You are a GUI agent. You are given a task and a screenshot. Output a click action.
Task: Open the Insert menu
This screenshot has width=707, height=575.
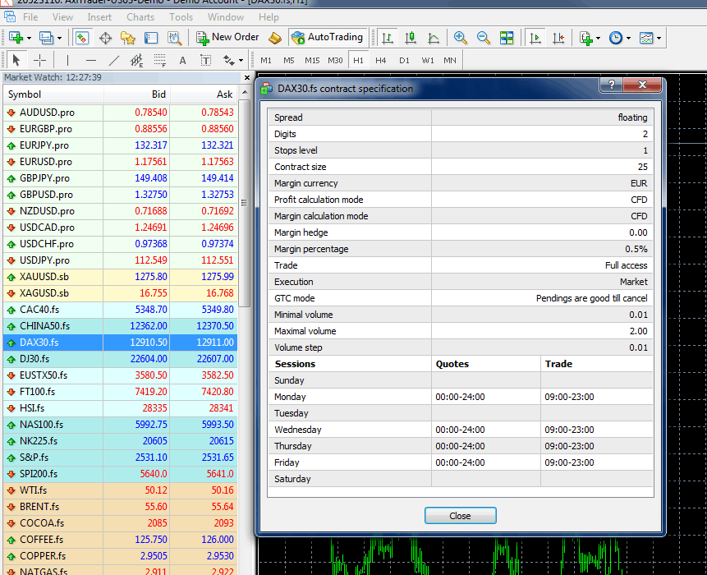99,17
